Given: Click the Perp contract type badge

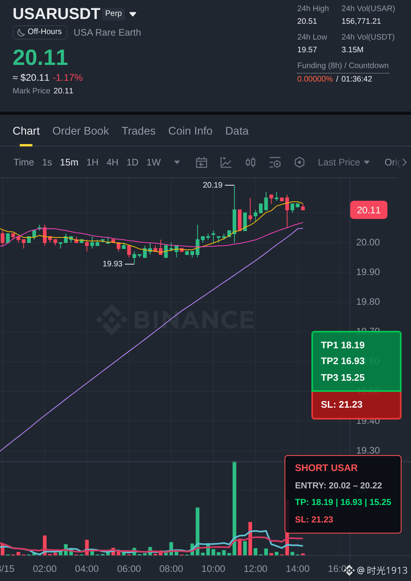Looking at the screenshot, I should 113,14.
